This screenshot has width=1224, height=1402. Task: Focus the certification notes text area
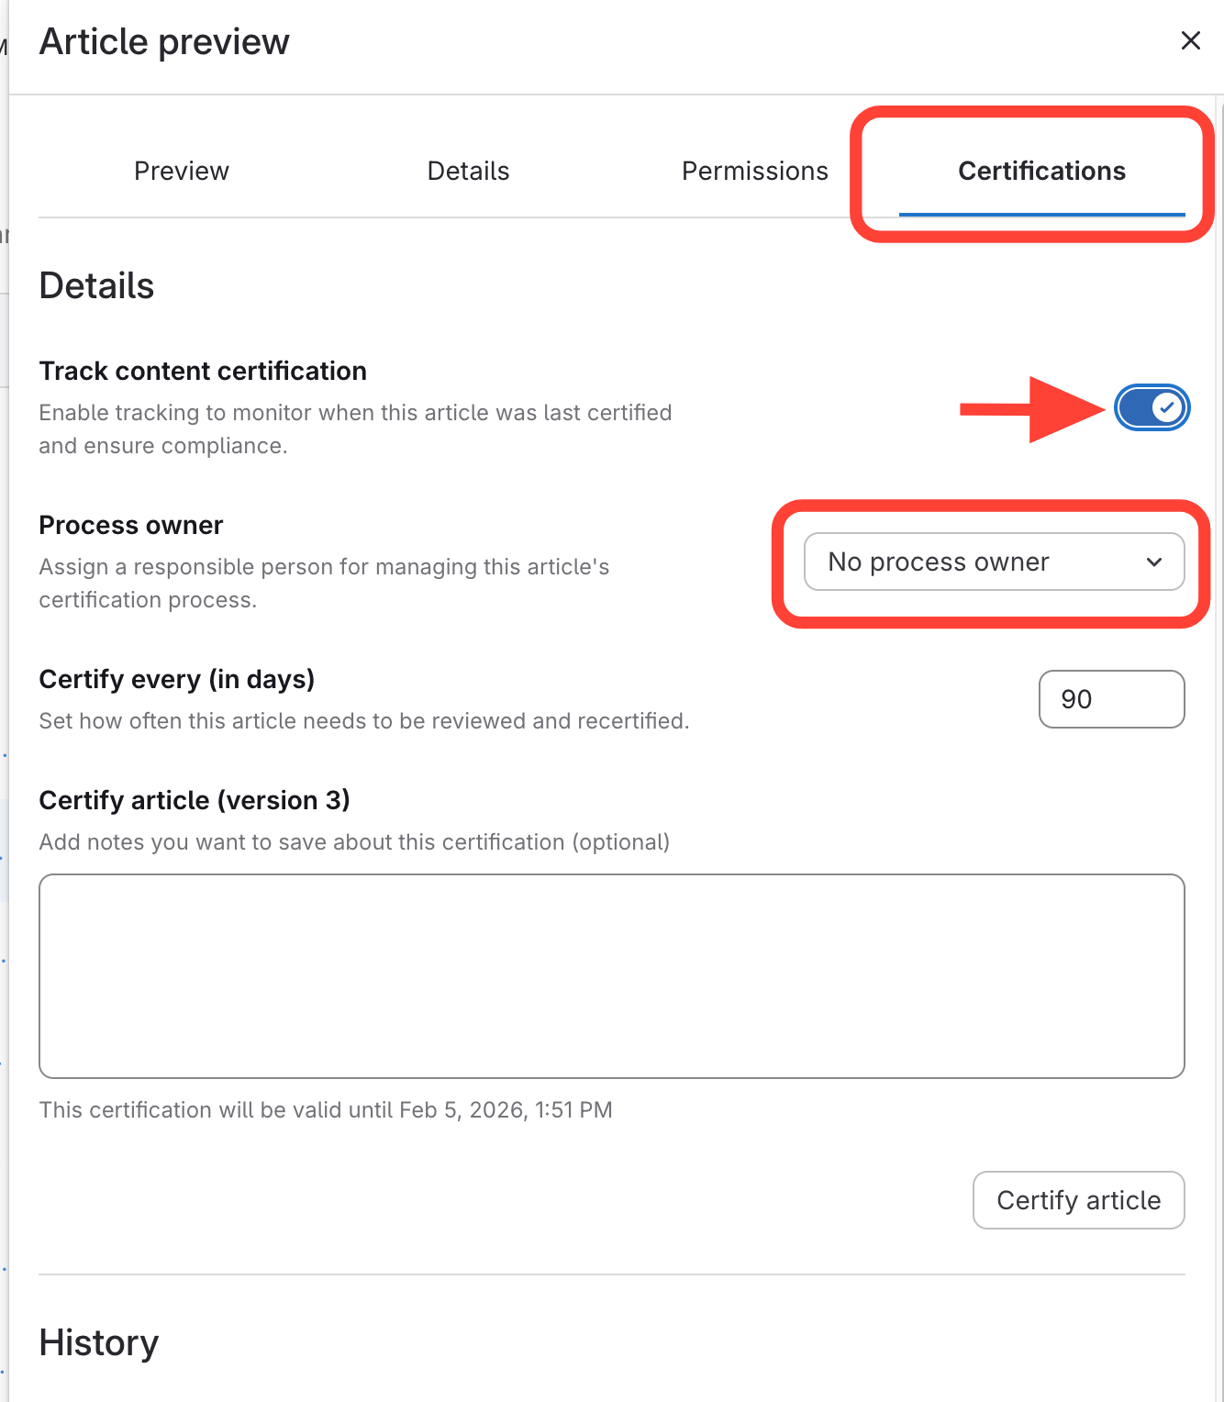click(x=611, y=975)
